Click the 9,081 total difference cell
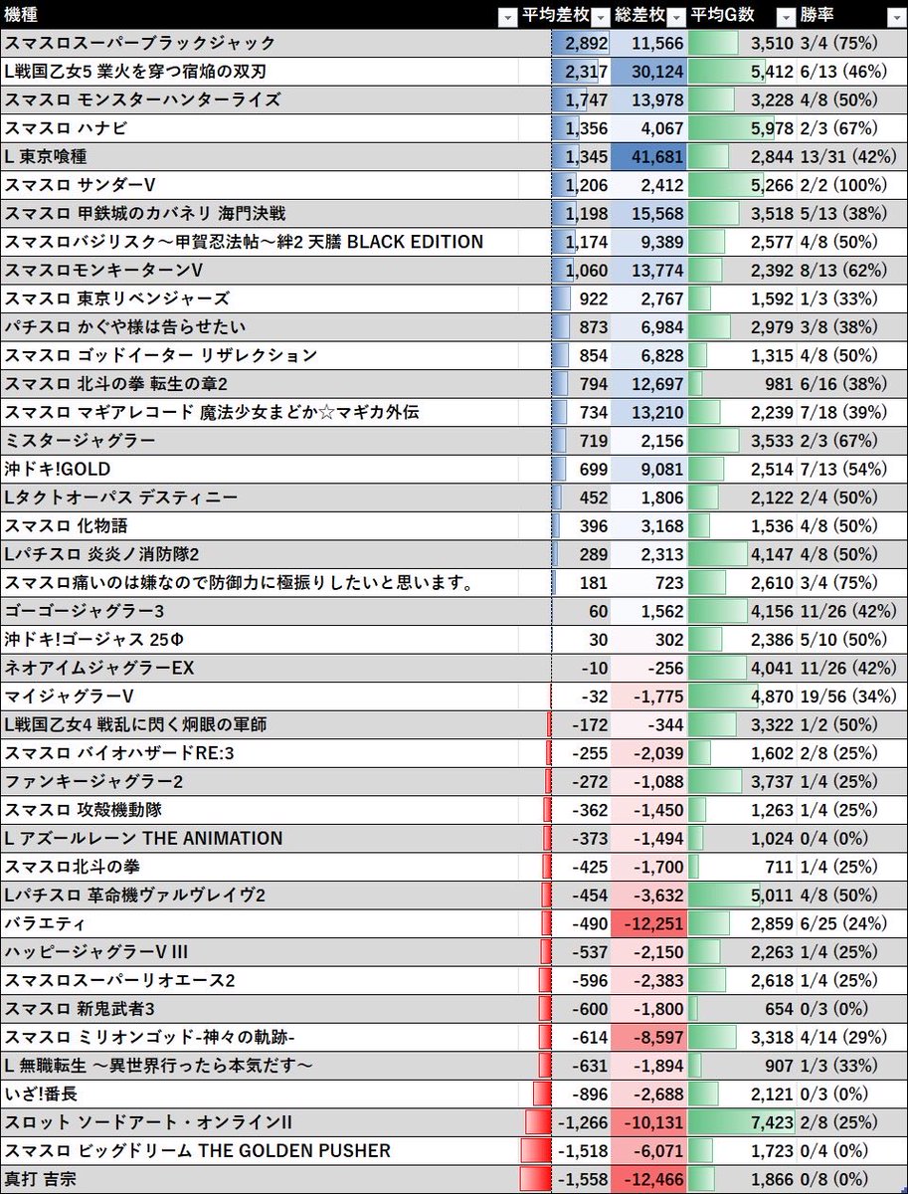Screen dimensions: 908x1194 coord(647,469)
